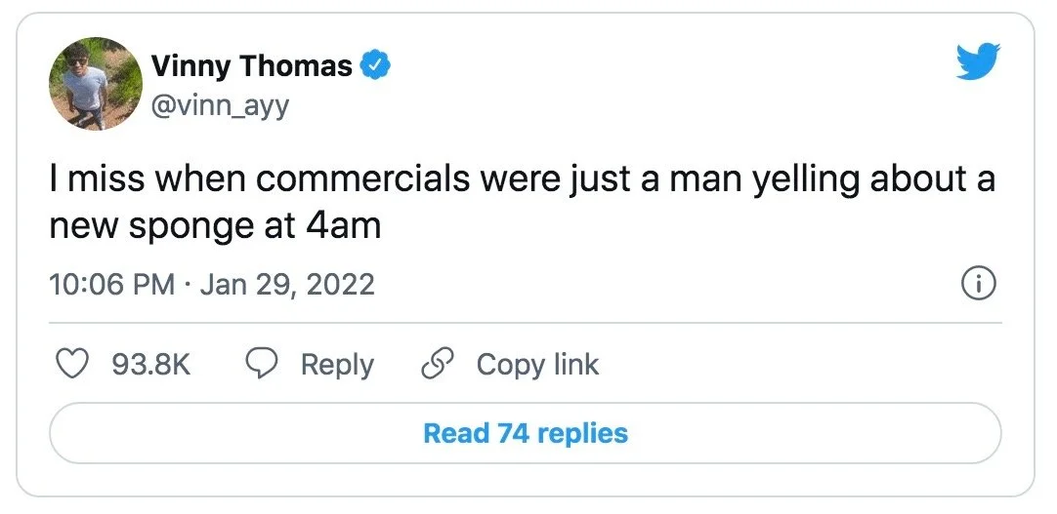This screenshot has height=514, width=1057.
Task: Click the chain link icon
Action: (436, 365)
